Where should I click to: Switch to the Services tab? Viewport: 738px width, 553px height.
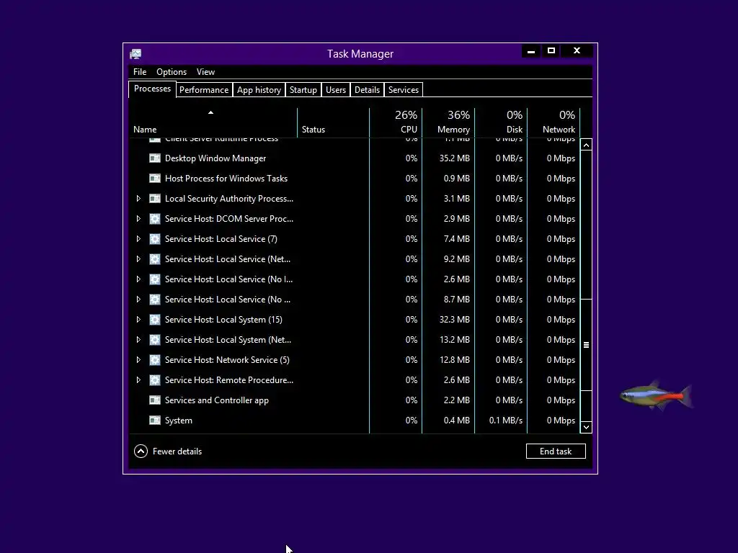(404, 90)
